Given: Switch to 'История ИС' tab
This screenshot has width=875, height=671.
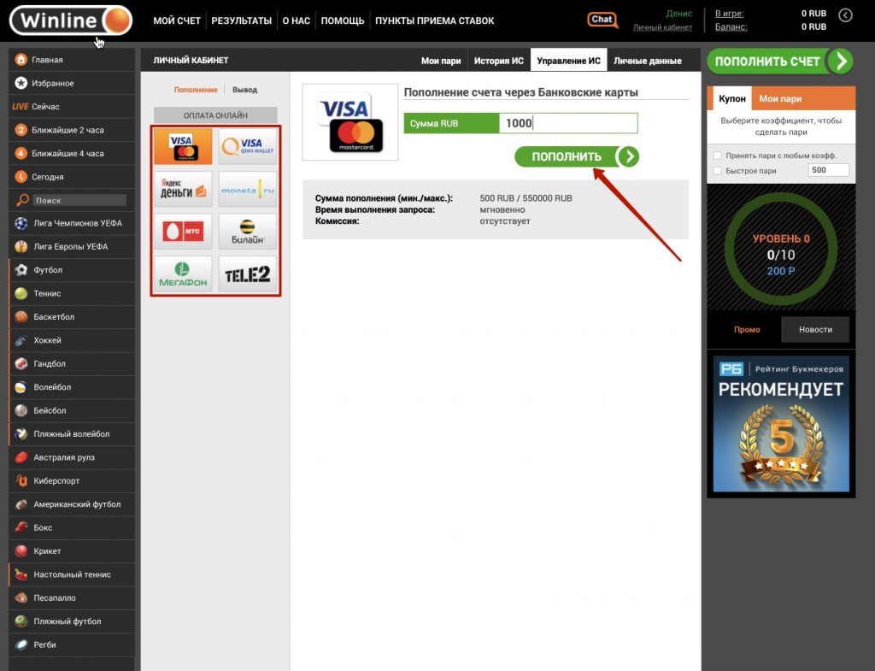Looking at the screenshot, I should [498, 61].
